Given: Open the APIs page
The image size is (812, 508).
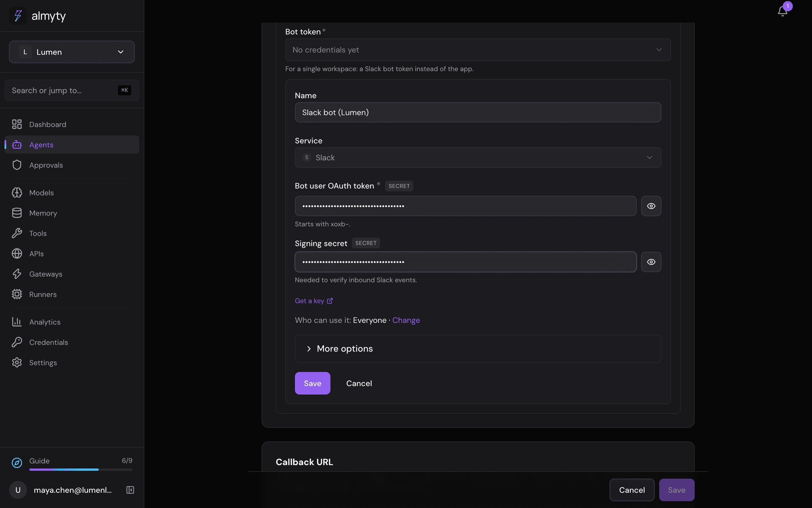Looking at the screenshot, I should pos(72,254).
